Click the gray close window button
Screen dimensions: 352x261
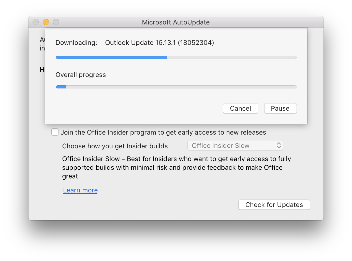tap(36, 22)
